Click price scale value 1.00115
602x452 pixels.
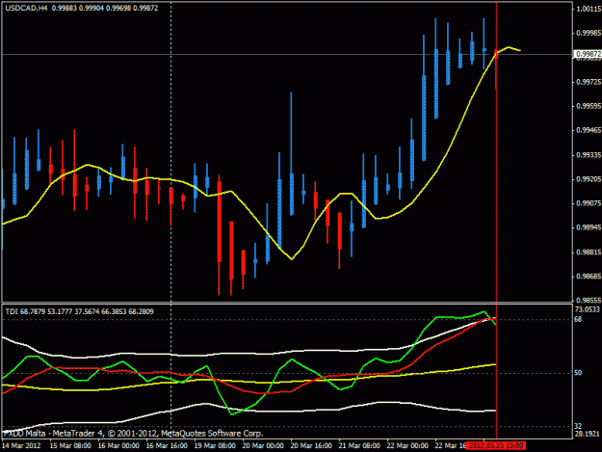coord(589,10)
